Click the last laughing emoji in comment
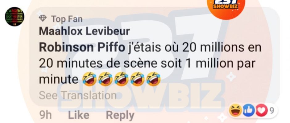The image size is (290, 123). pyautogui.click(x=153, y=79)
